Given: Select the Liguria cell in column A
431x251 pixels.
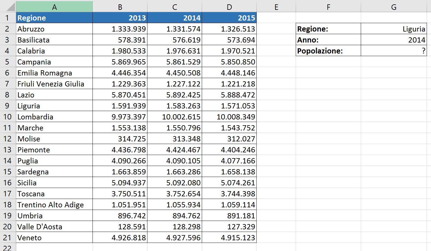Looking at the screenshot, I should [54, 106].
